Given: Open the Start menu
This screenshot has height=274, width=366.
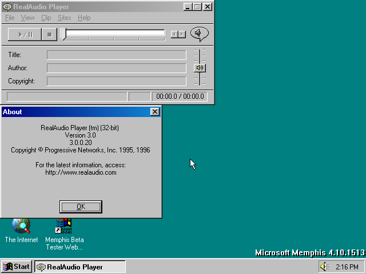Looking at the screenshot, I should [x=16, y=267].
